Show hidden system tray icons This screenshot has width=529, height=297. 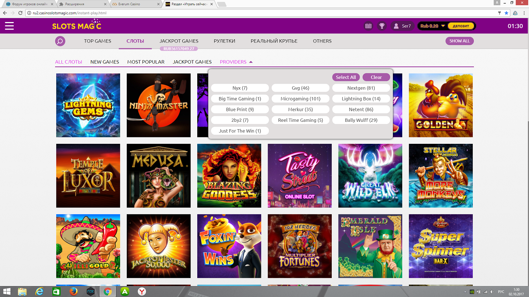[x=465, y=292]
